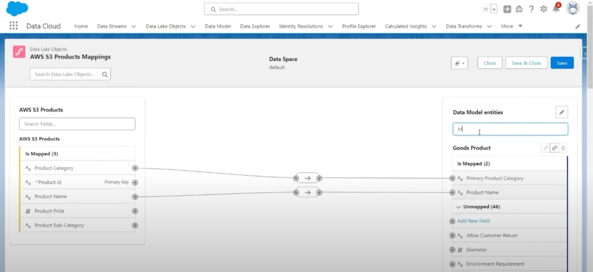Click the target Product Name connector node
593x272 pixels.
coord(452,193)
